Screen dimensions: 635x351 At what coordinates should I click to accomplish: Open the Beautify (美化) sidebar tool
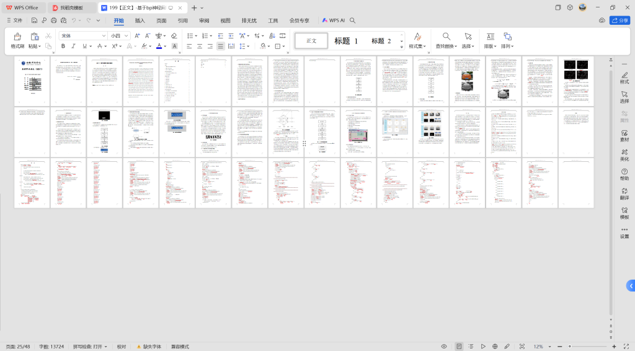[624, 155]
